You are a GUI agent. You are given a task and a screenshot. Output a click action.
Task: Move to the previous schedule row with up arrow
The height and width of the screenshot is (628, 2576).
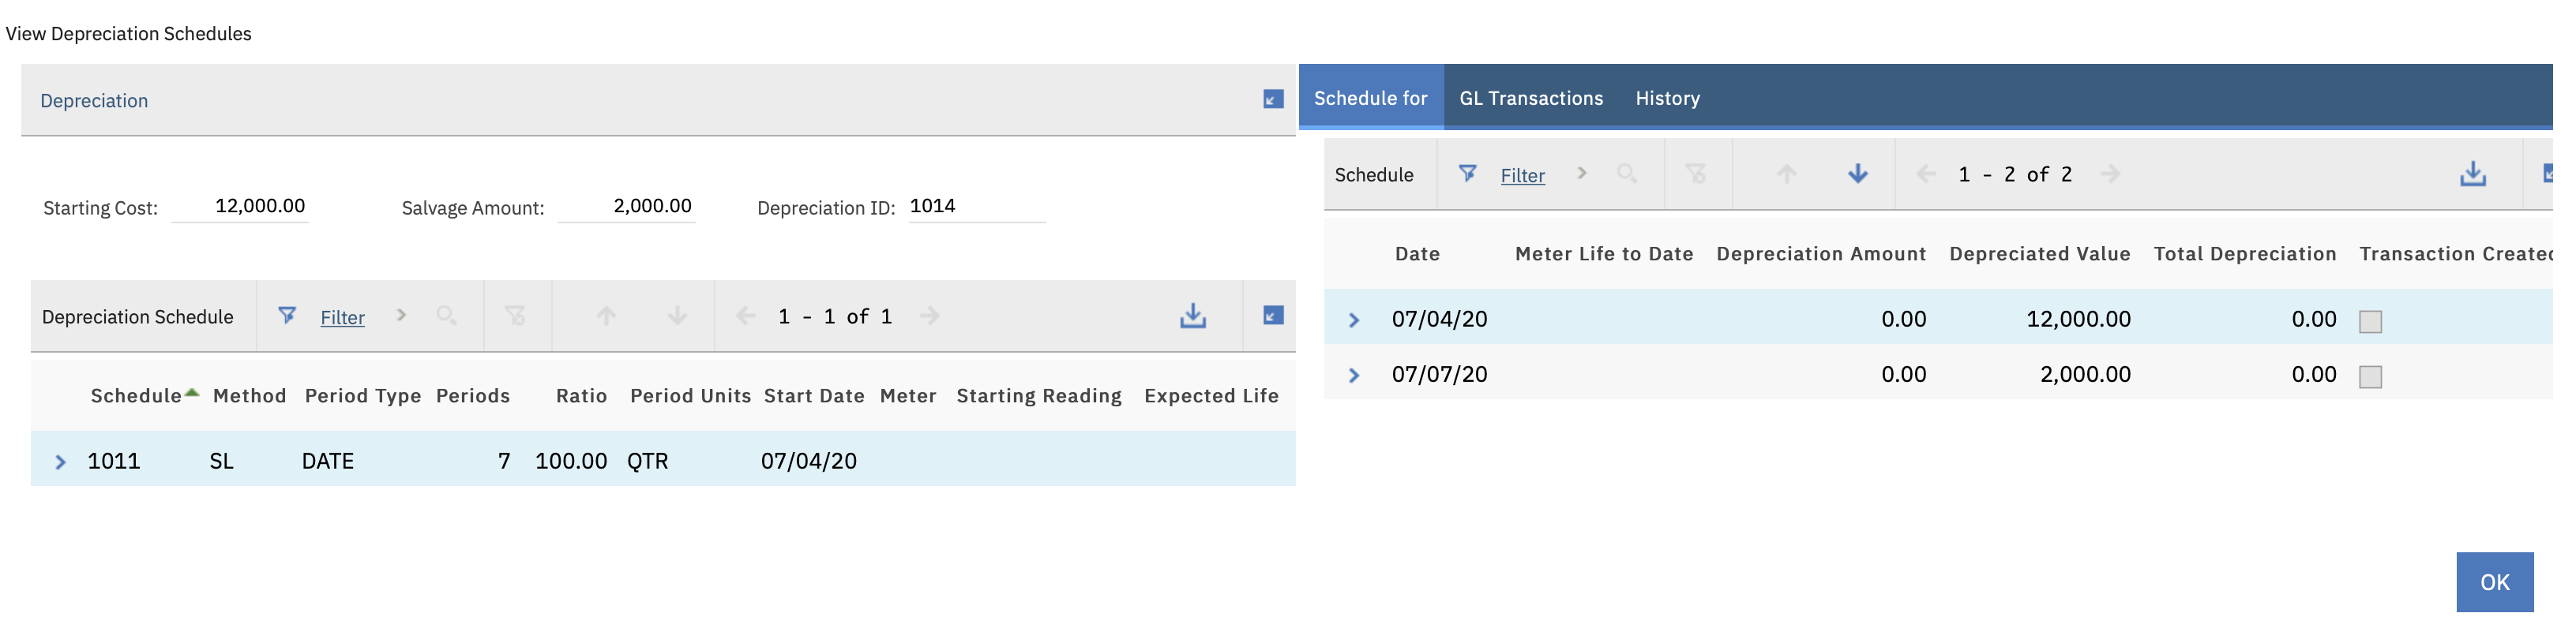point(1786,174)
